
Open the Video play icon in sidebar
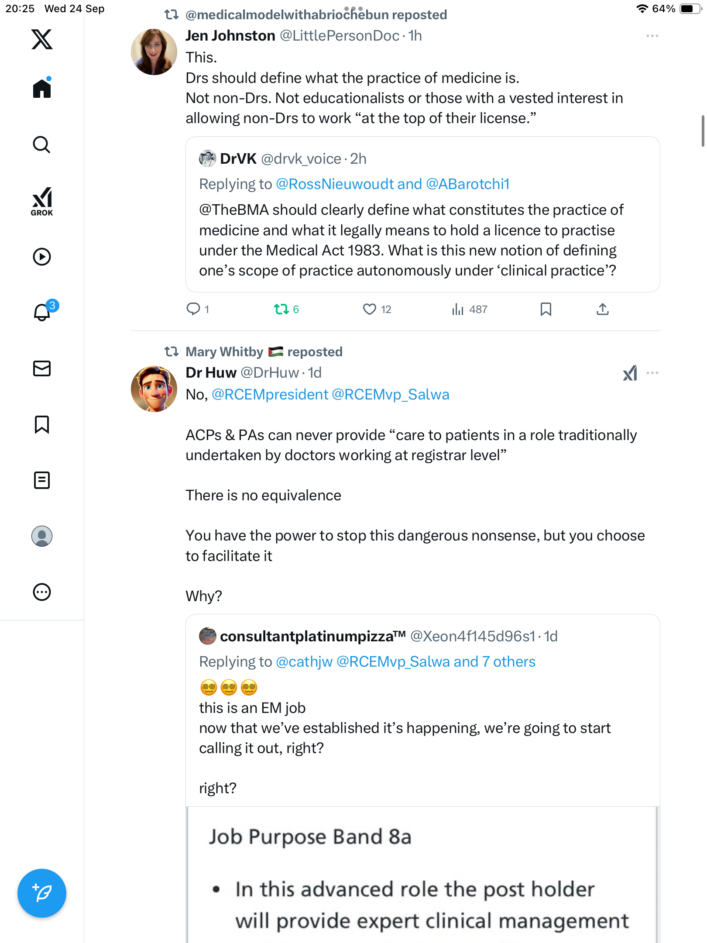pyautogui.click(x=42, y=257)
